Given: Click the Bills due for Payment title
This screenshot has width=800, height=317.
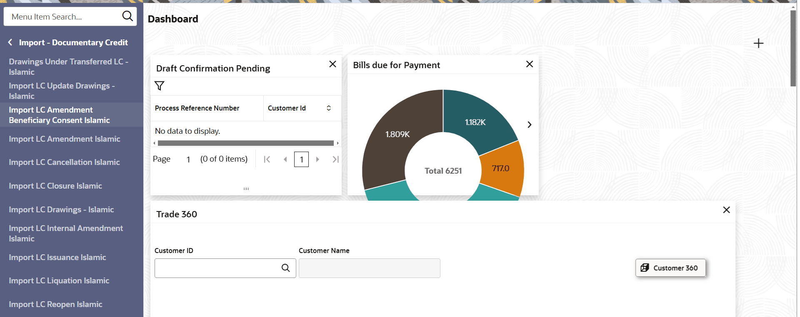Looking at the screenshot, I should tap(396, 65).
